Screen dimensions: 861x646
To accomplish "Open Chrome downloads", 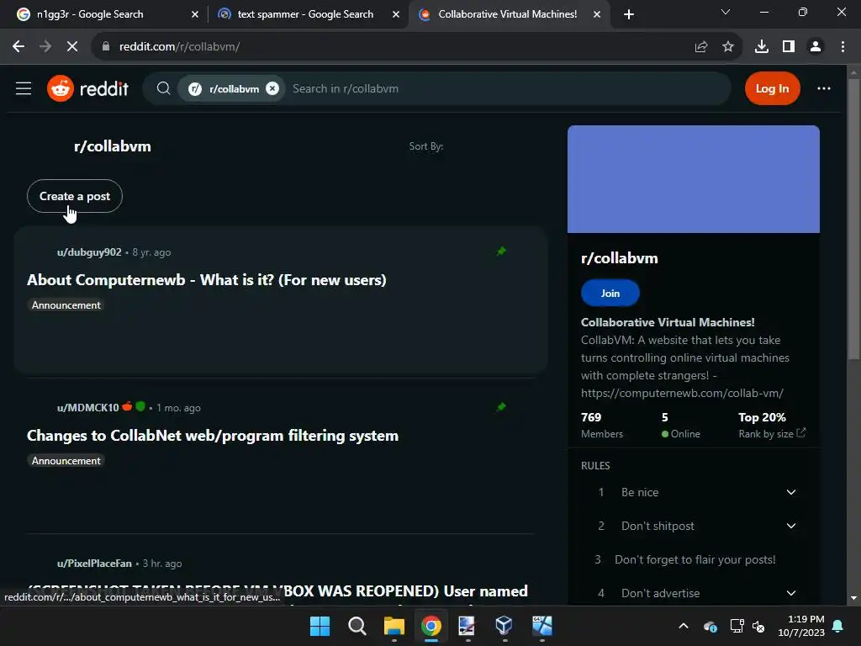I will pyautogui.click(x=762, y=47).
